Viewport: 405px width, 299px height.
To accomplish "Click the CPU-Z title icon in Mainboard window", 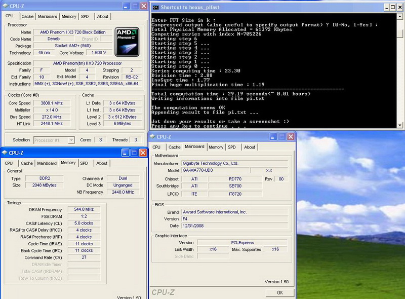I will pos(152,136).
